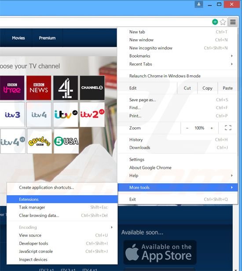Open the ITV4 channel tile
This screenshot has height=271, width=242.
[39, 114]
